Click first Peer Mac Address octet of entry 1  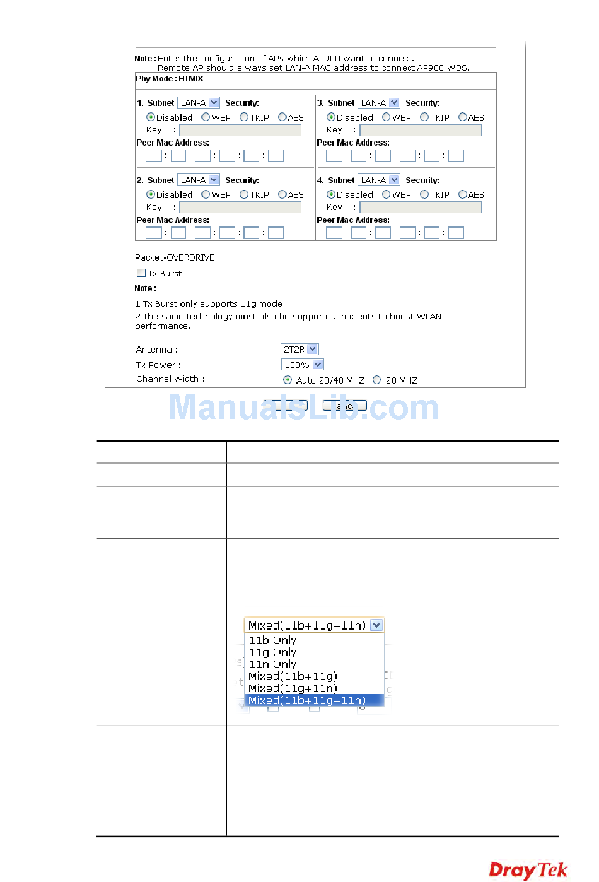coord(154,155)
